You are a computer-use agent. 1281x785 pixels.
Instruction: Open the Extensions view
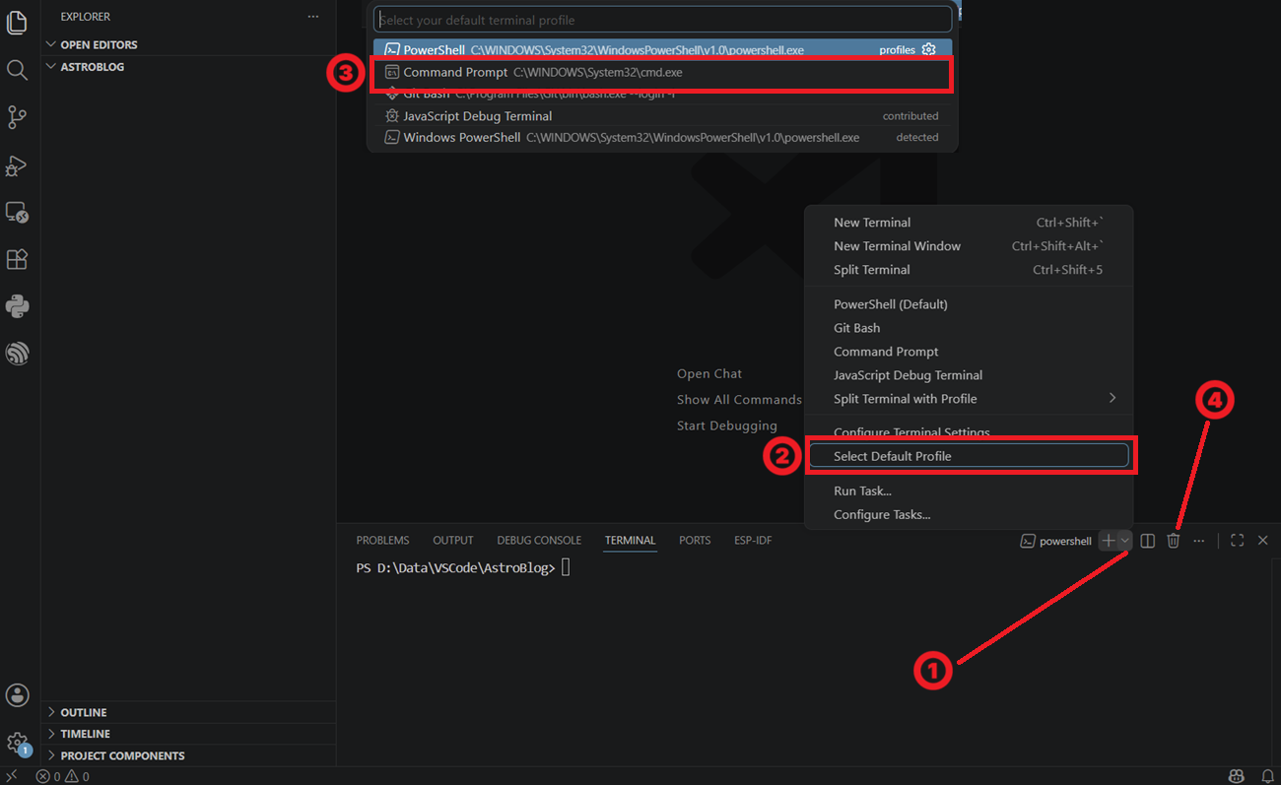click(17, 259)
